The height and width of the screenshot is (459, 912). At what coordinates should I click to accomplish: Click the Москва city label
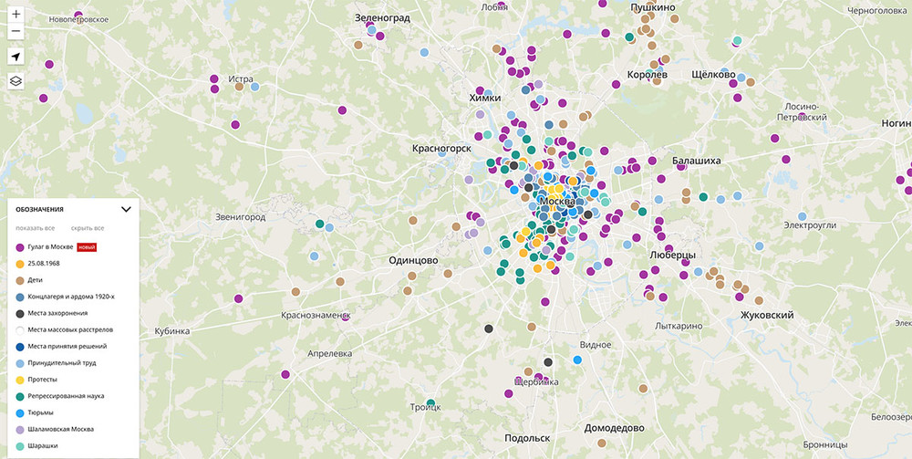point(558,202)
